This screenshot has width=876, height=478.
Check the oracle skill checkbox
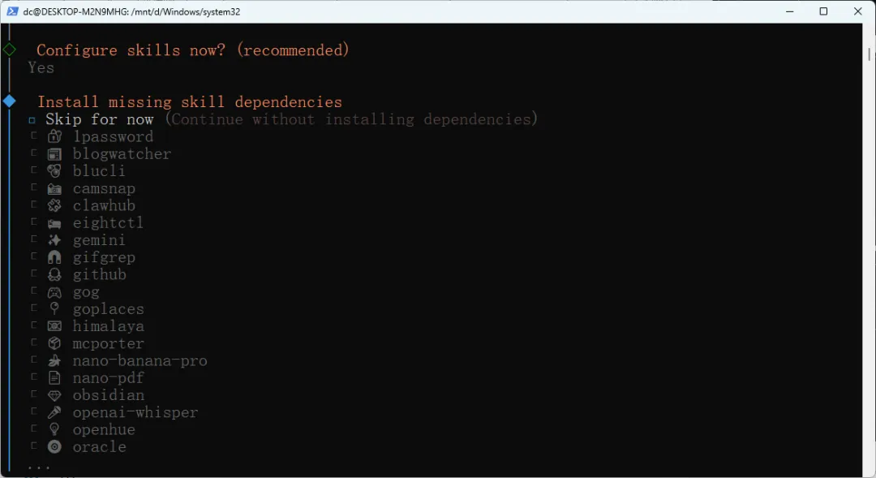(34, 446)
